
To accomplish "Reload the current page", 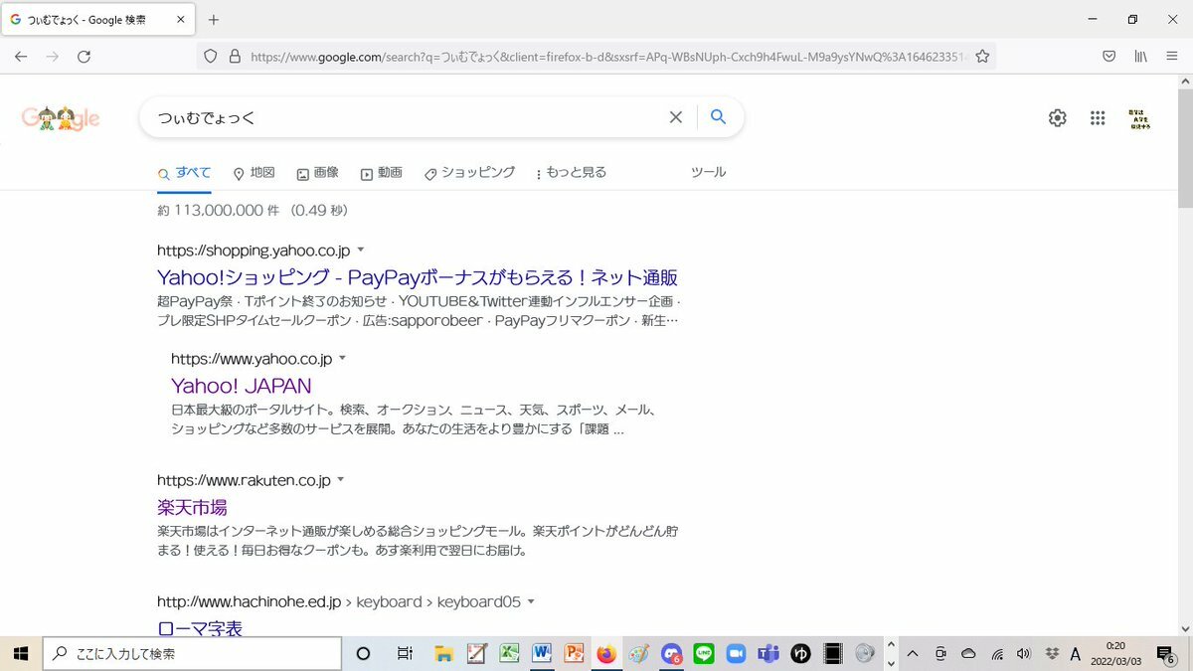I will click(x=84, y=57).
